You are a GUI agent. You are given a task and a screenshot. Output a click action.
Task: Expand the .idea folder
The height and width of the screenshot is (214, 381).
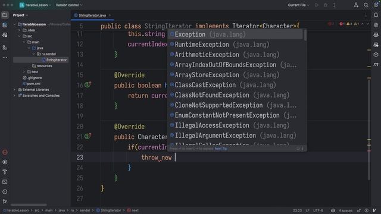click(x=19, y=30)
